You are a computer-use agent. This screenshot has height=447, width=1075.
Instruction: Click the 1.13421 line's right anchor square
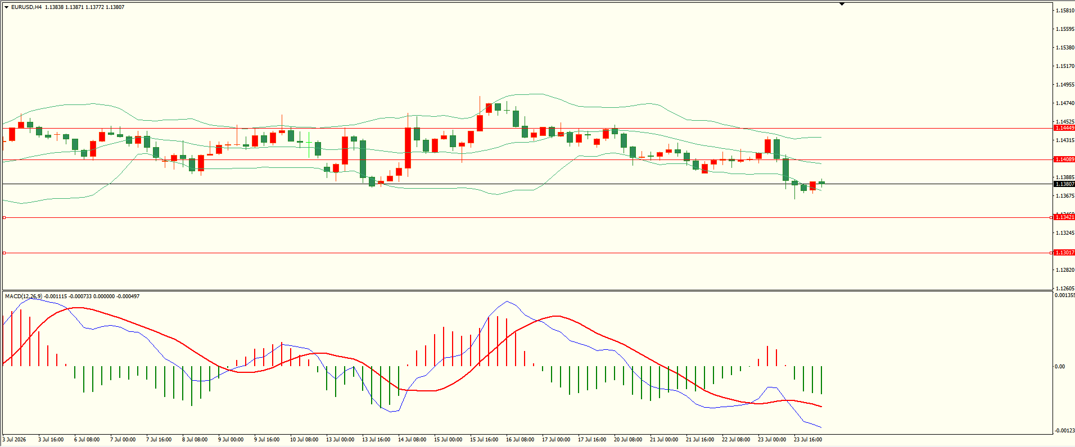[x=1051, y=217]
